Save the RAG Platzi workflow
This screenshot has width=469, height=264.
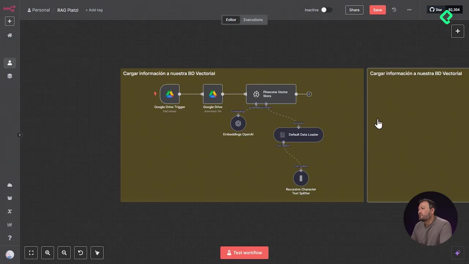coord(377,10)
